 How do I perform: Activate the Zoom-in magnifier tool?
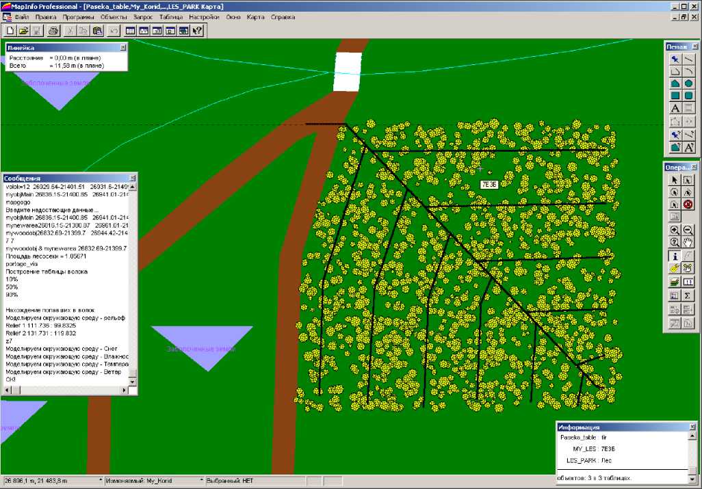coord(674,230)
